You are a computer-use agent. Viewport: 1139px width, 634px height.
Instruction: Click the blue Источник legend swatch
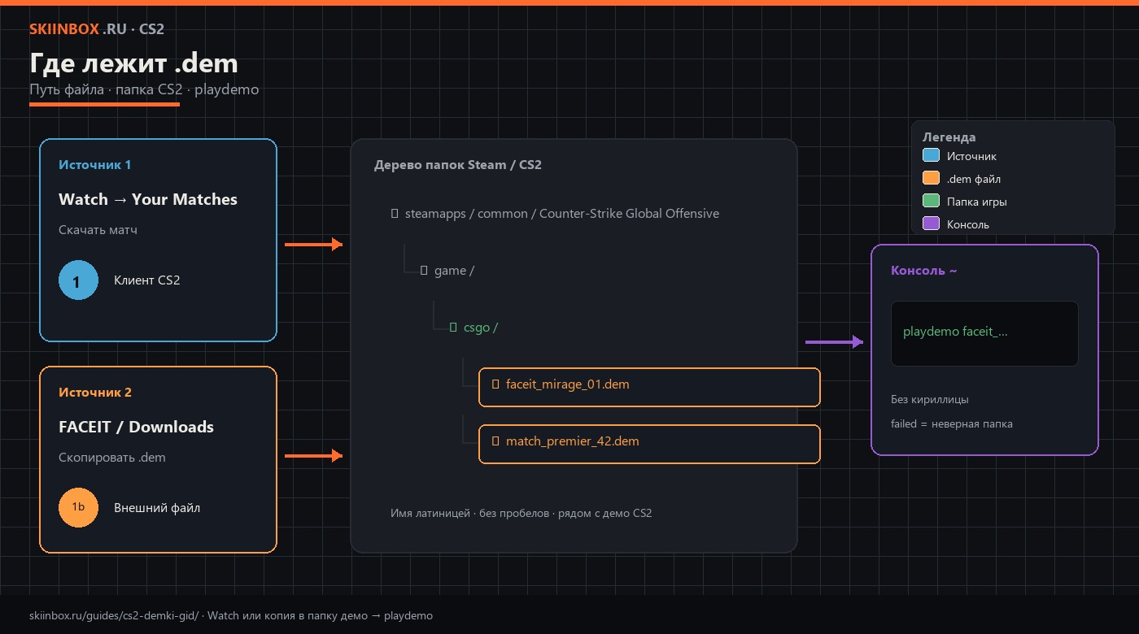tap(931, 155)
